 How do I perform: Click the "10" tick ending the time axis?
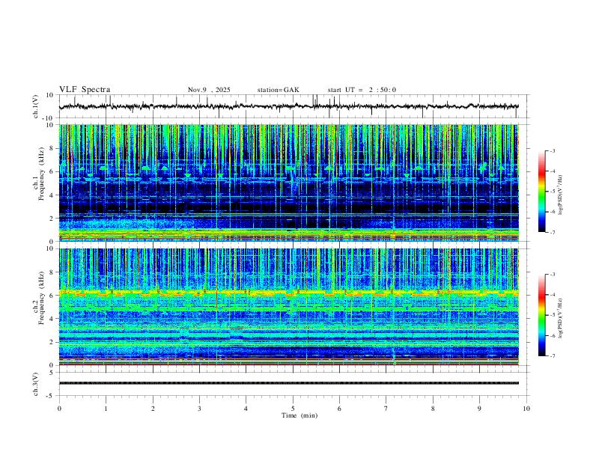[526, 409]
